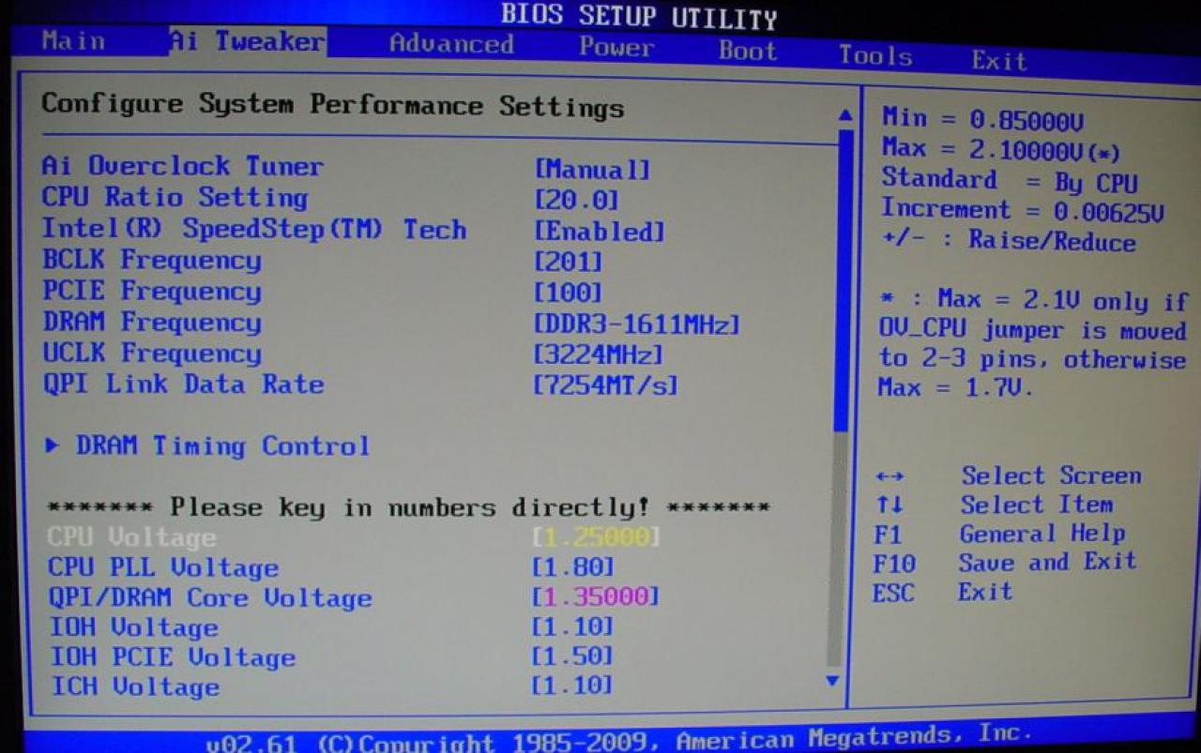Image resolution: width=1201 pixels, height=753 pixels.
Task: Click the scroll down arrow
Action: [x=831, y=681]
